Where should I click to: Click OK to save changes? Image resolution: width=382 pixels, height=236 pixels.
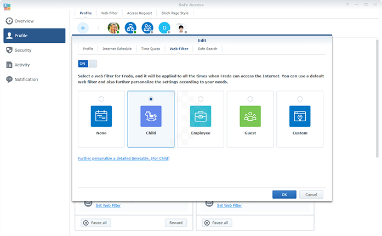click(284, 194)
